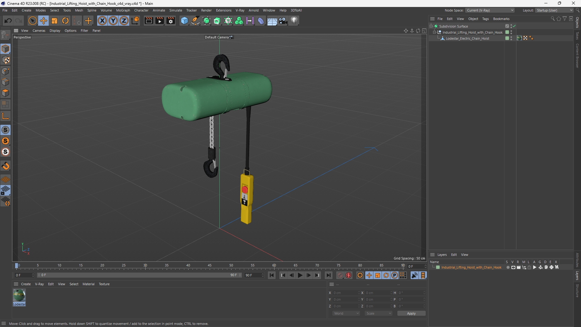
Task: Switch the coordinate system icon
Action: coord(135,21)
